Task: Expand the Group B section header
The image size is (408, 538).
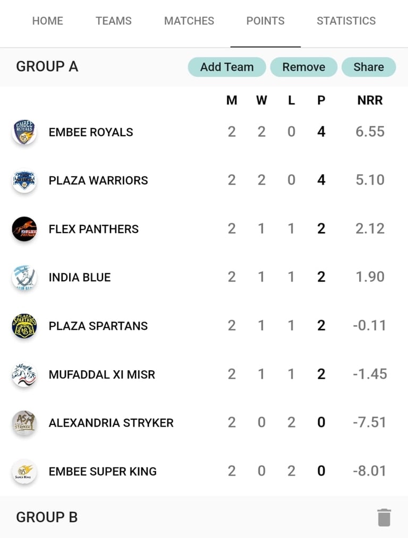Action: pyautogui.click(x=47, y=517)
